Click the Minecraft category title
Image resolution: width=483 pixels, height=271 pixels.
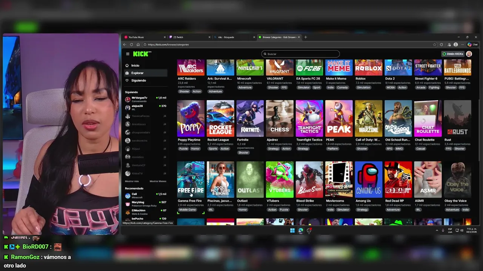244,79
